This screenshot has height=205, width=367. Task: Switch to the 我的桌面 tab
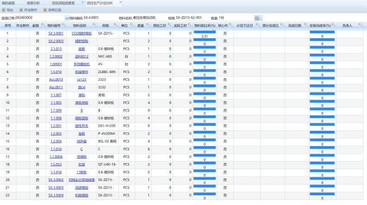click(x=8, y=3)
